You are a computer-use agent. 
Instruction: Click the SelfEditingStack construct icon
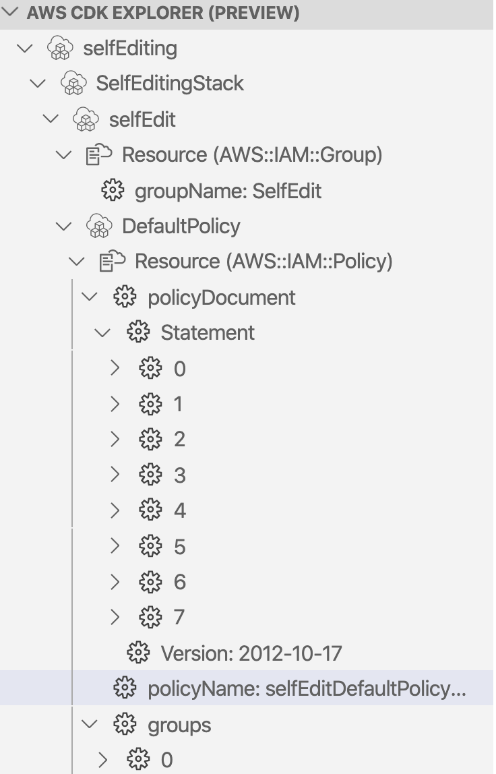[x=73, y=83]
